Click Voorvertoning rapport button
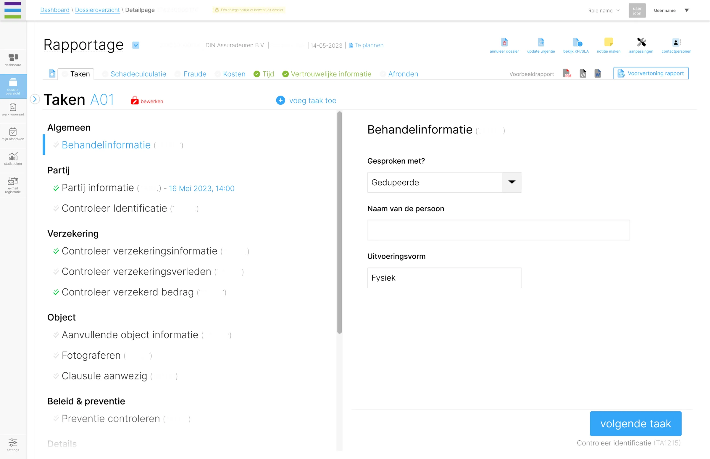This screenshot has height=459, width=710. tap(651, 73)
